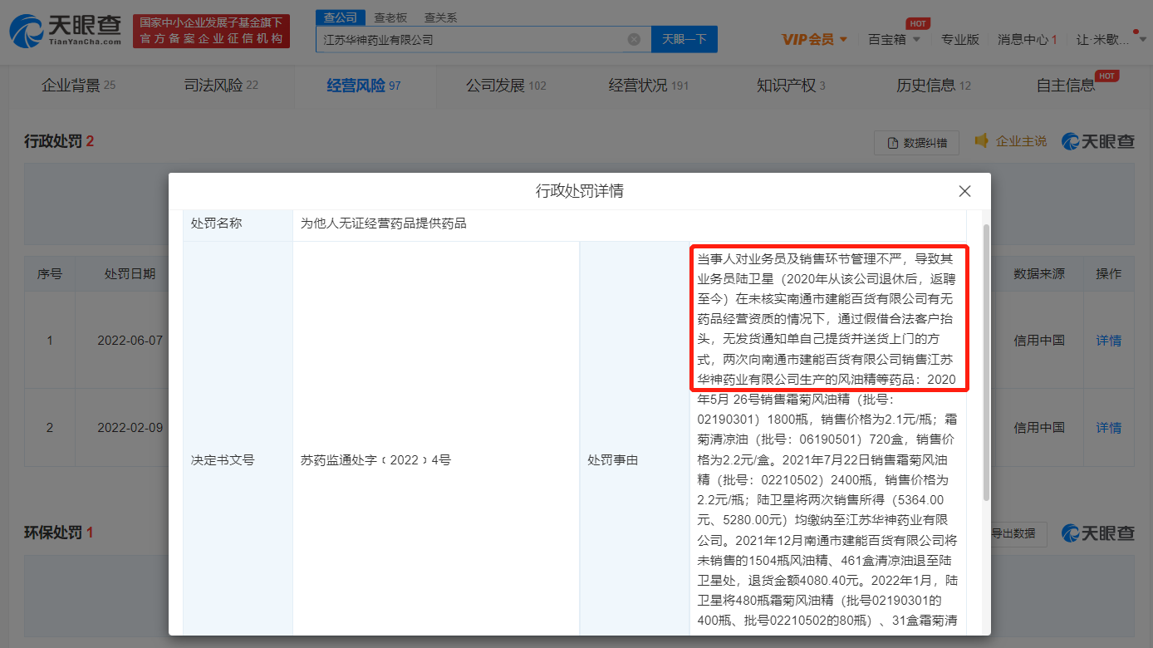Open 详情 for 2022-02-09 penalty row
Image resolution: width=1153 pixels, height=648 pixels.
(1108, 428)
